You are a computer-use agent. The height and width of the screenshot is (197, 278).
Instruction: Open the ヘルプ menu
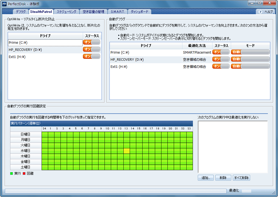tap(268, 12)
